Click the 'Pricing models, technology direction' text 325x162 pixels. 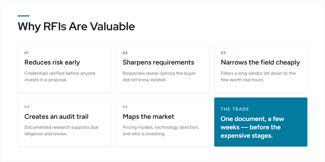point(161,131)
